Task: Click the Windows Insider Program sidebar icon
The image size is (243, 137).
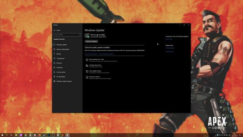Action: click(54, 81)
